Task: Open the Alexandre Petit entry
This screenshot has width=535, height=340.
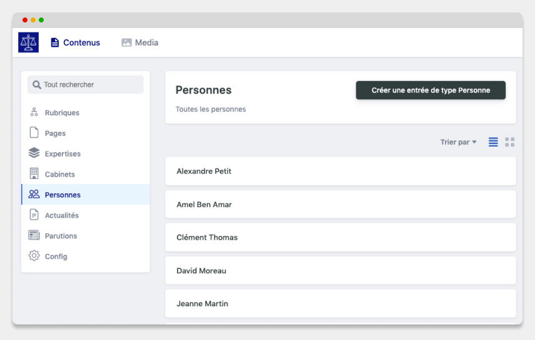Action: tap(341, 171)
